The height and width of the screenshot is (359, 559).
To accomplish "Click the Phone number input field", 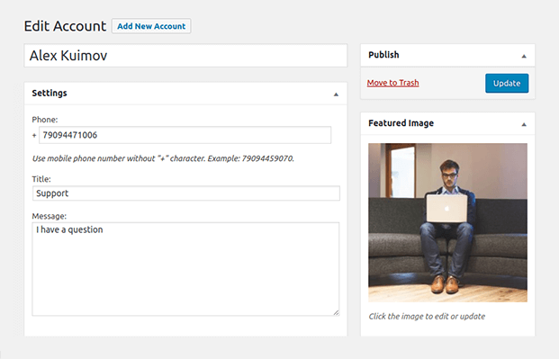I will click(185, 135).
